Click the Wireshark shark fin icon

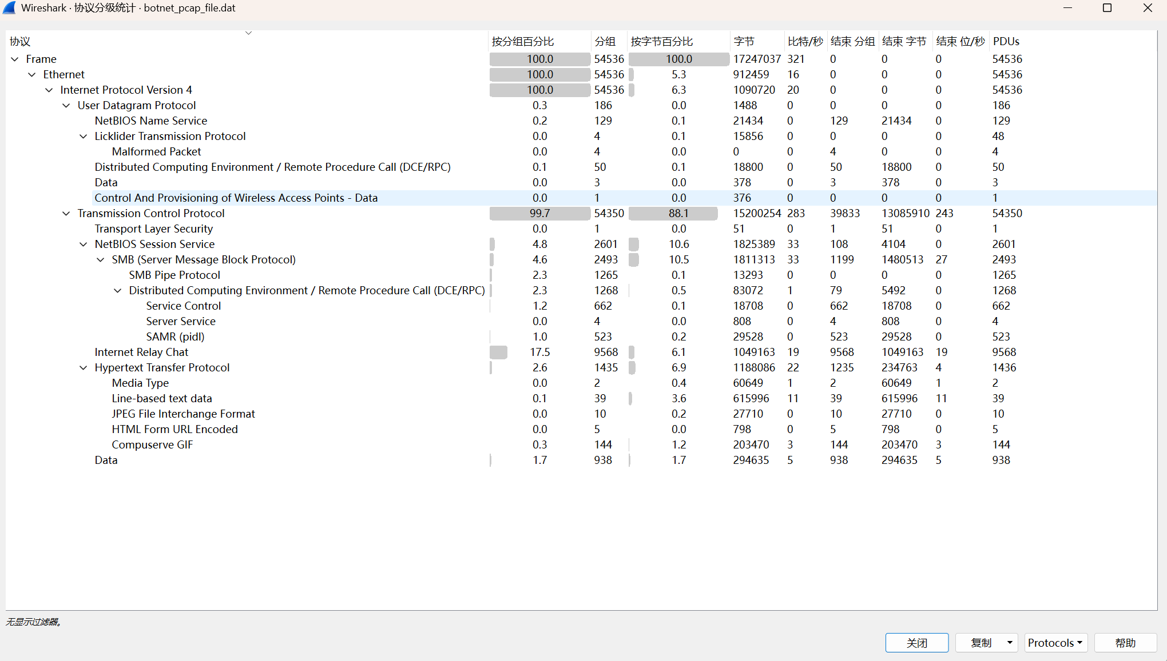click(x=10, y=8)
